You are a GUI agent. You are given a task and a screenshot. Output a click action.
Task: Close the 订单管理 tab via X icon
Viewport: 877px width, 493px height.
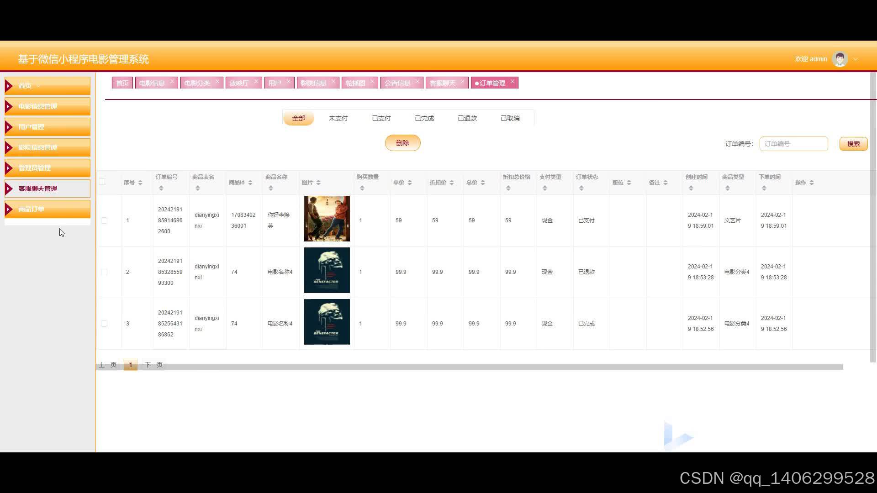click(512, 81)
